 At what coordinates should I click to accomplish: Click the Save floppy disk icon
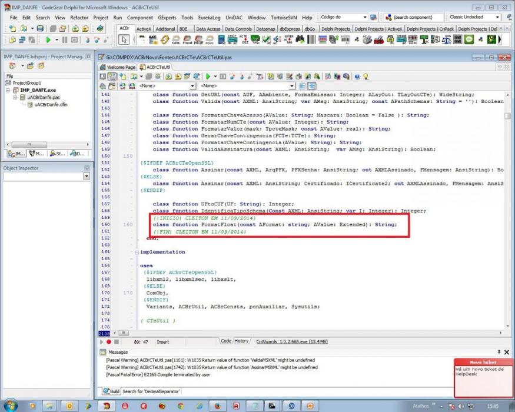click(40, 29)
